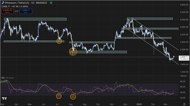Click the 2025 label on time axis
Screen dimensions: 190x106
[x=139, y=104]
